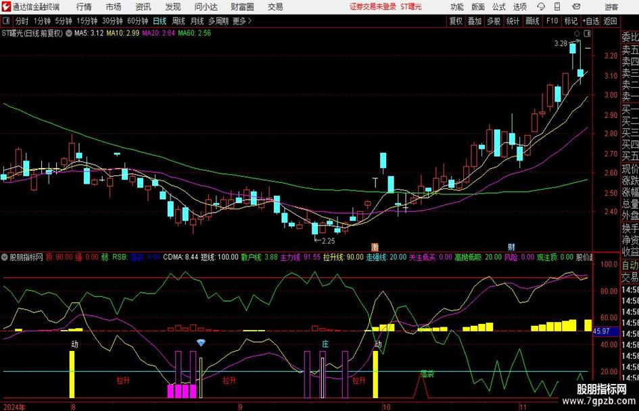Switch to the 30分钟 period tab
The image size is (639, 411).
[112, 21]
